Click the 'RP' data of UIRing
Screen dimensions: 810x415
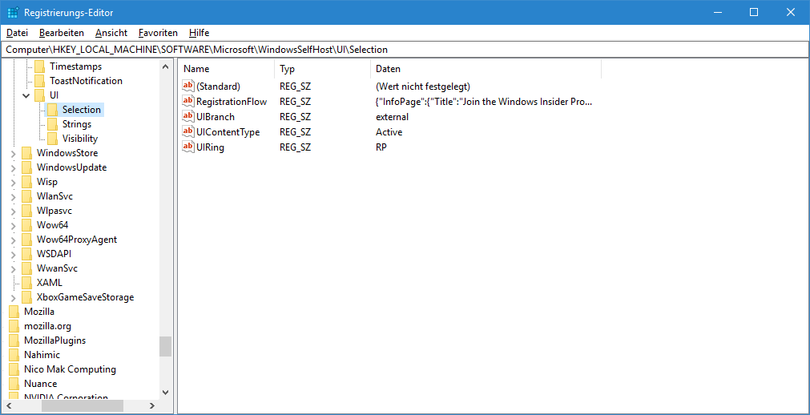point(381,147)
